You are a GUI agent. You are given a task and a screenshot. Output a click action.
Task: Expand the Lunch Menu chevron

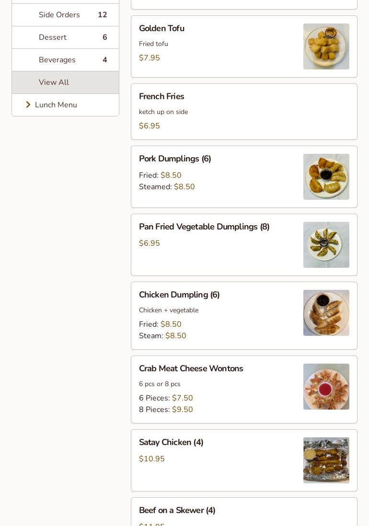click(x=28, y=105)
